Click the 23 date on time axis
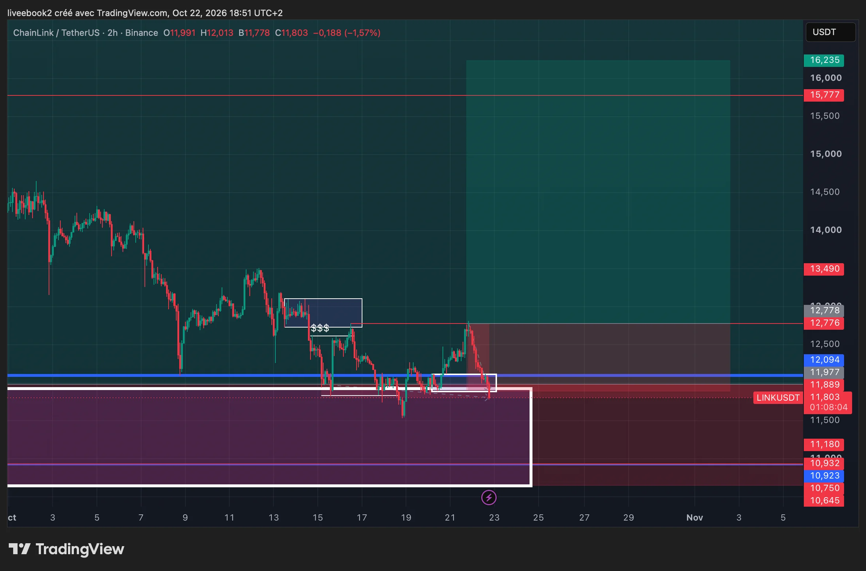The width and height of the screenshot is (866, 571). pos(494,518)
